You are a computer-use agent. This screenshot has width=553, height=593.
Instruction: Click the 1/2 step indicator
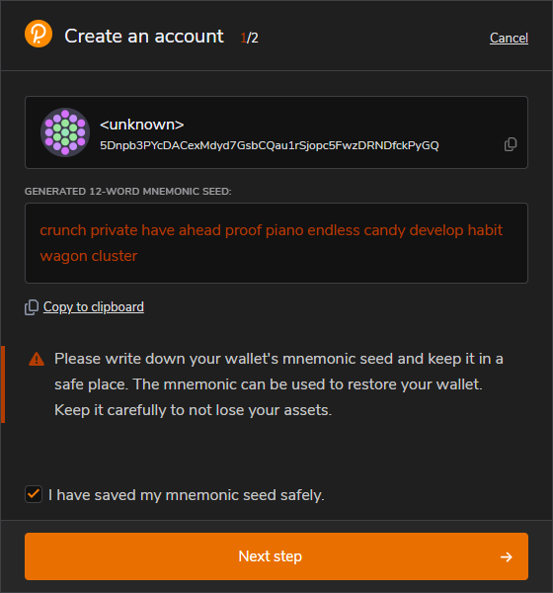tap(249, 38)
